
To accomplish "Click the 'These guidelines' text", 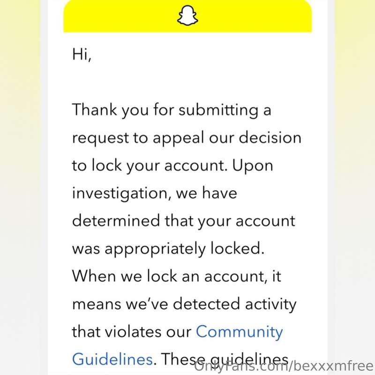I will 225,360.
